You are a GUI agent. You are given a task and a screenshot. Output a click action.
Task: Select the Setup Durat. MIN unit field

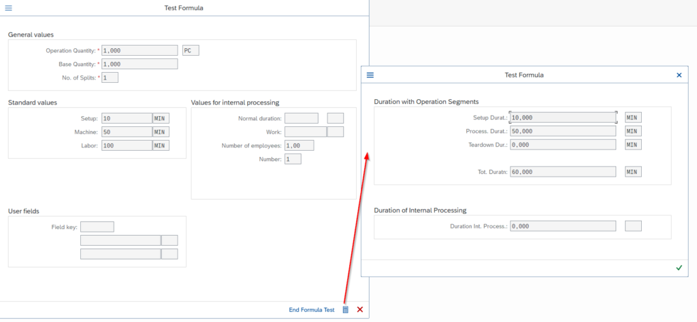tap(634, 118)
